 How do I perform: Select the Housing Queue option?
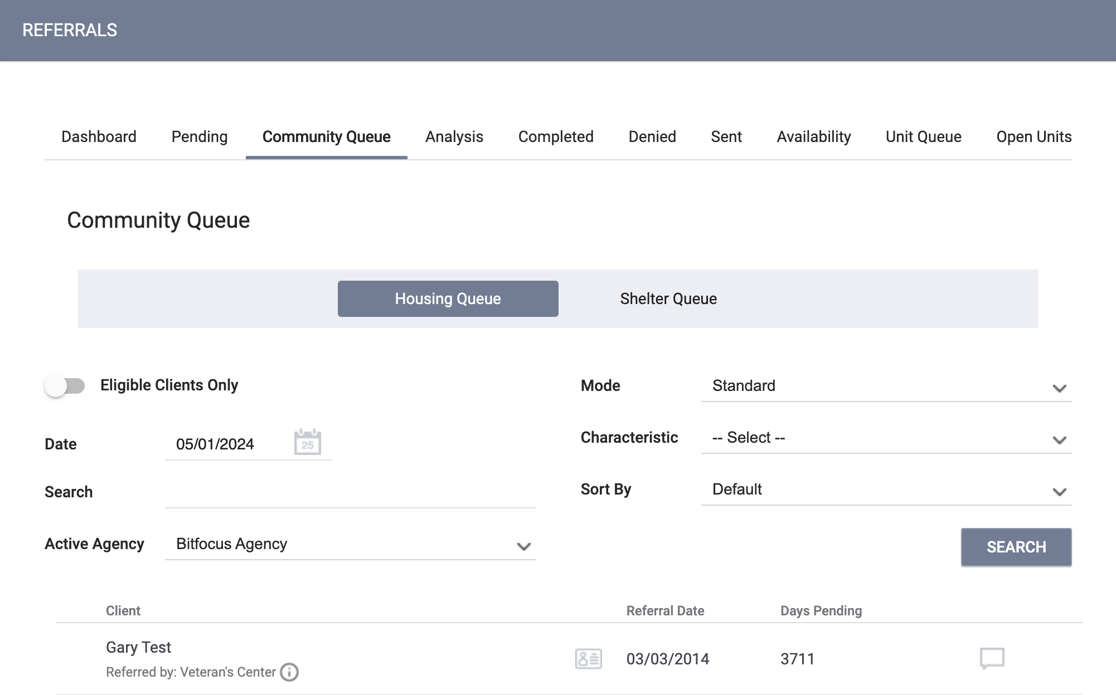447,298
